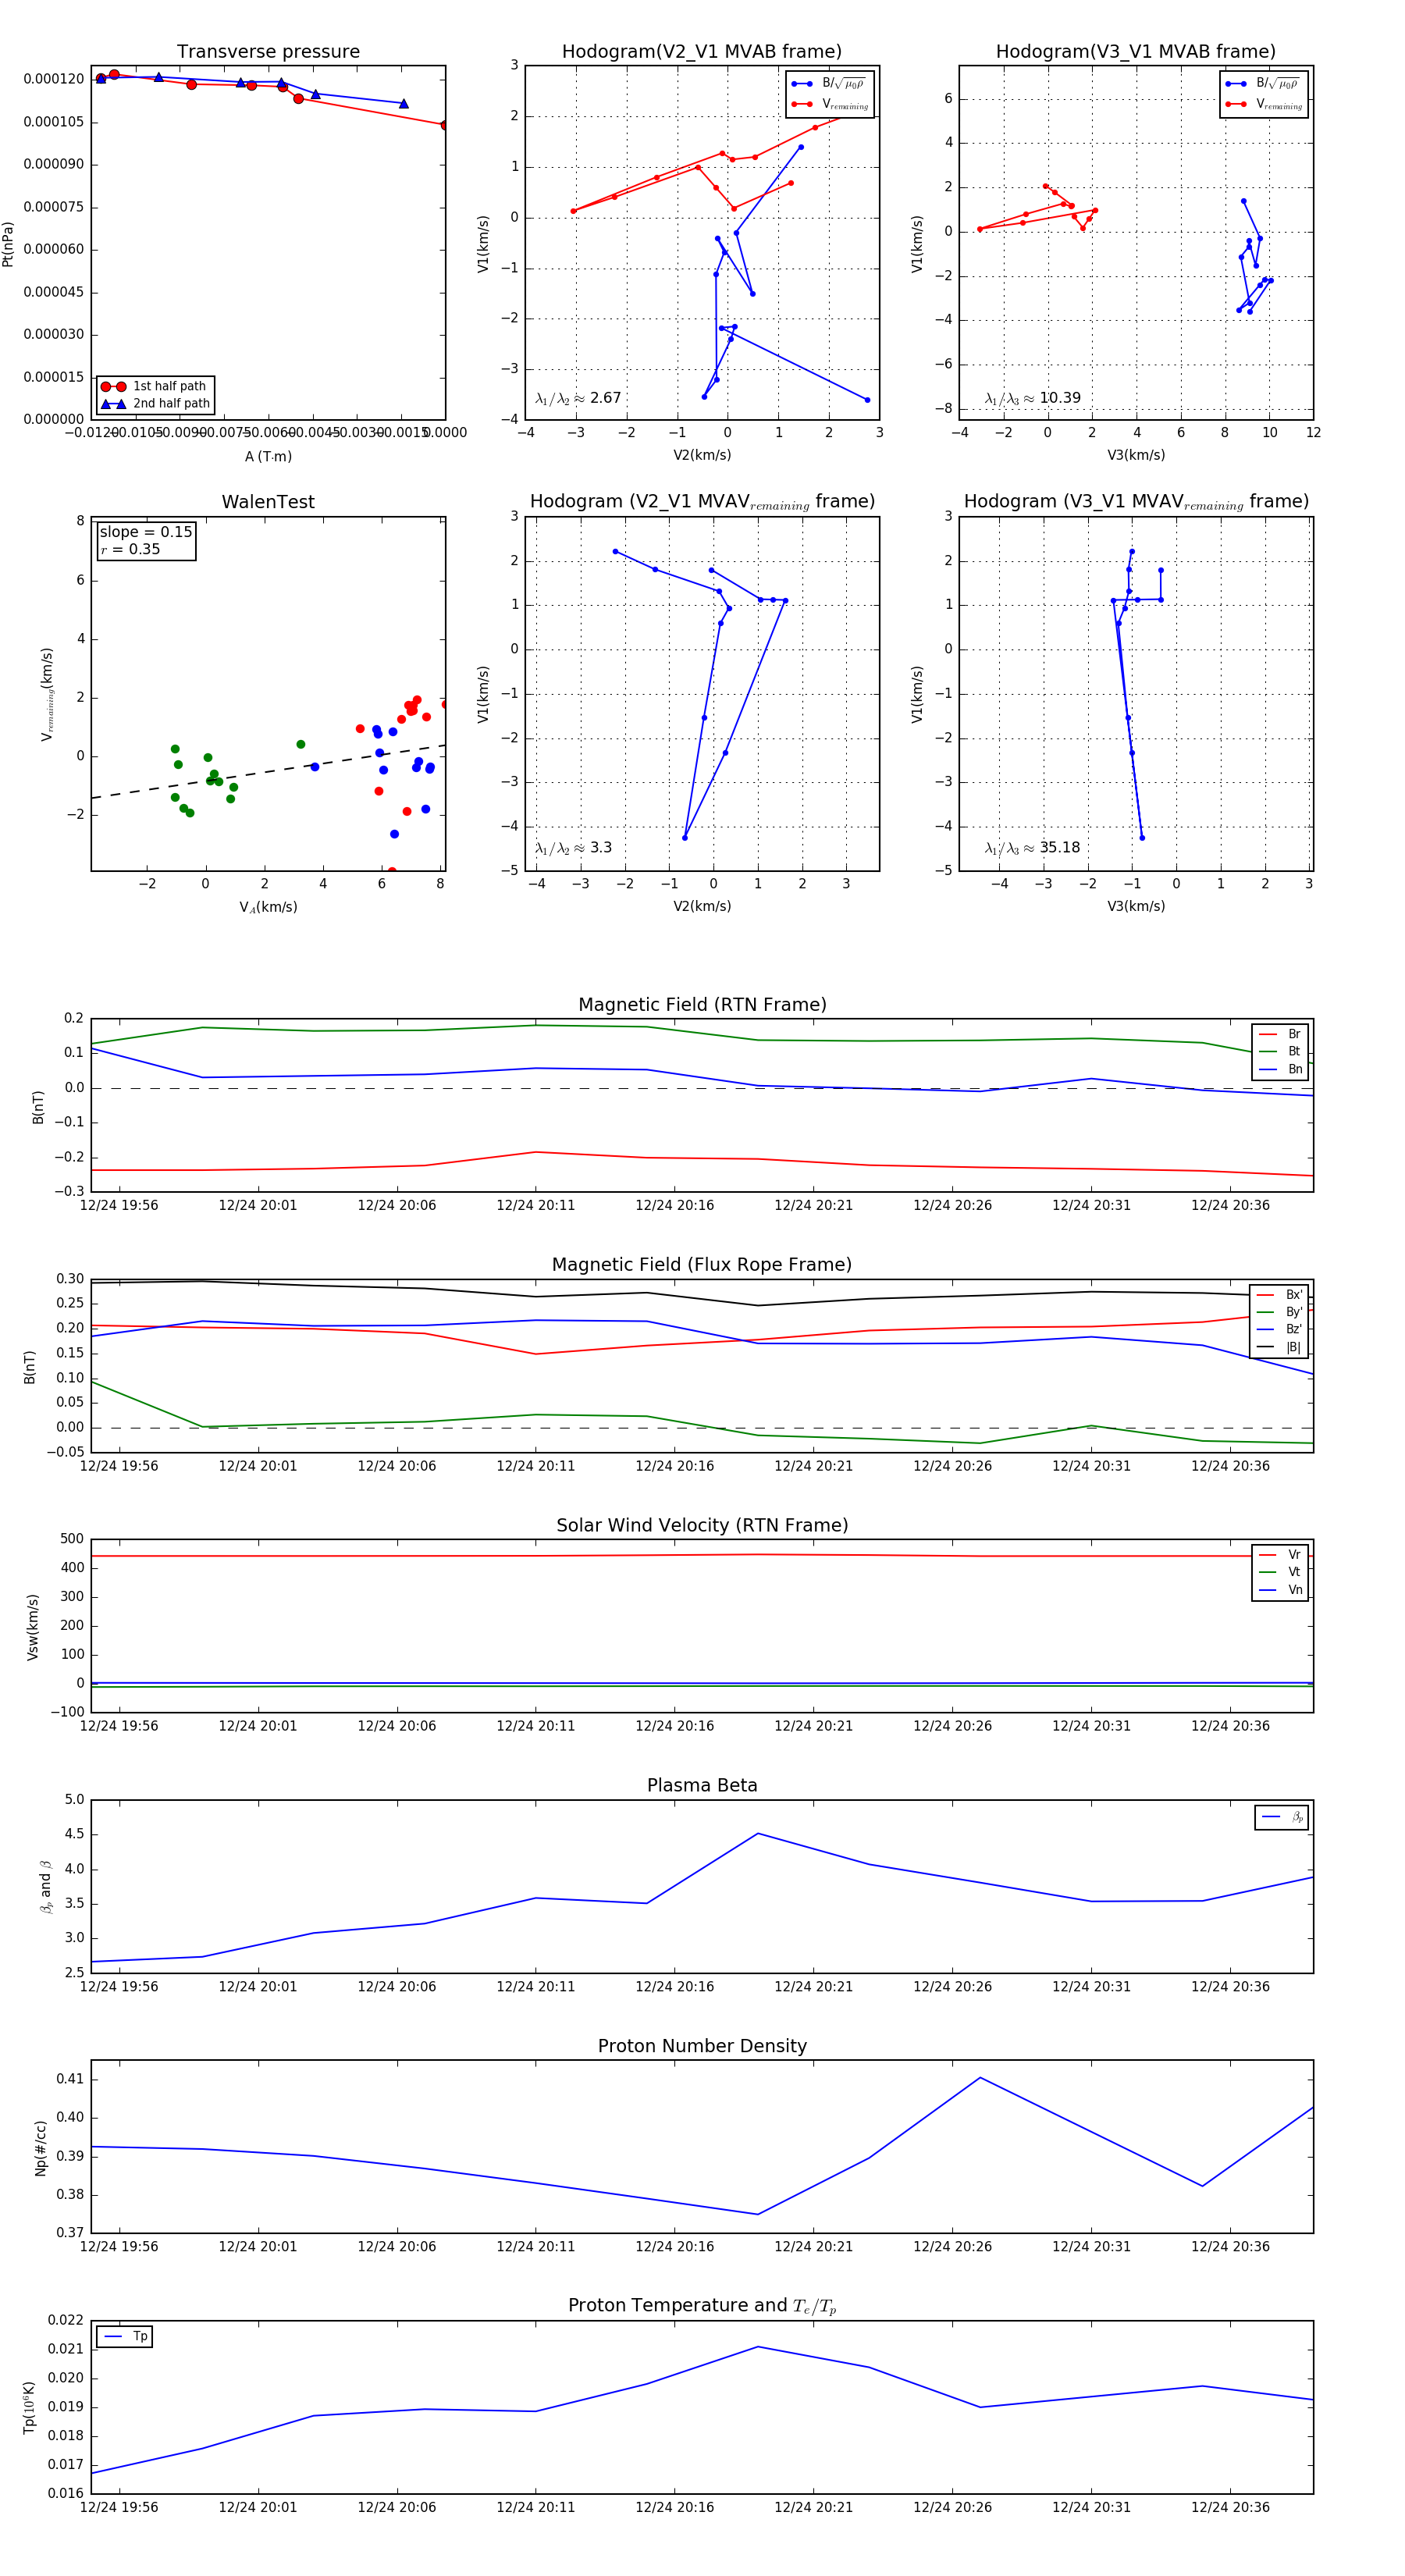The height and width of the screenshot is (2576, 1405).
Task: Select the Bx' legend entry
Action: click(x=1280, y=1295)
